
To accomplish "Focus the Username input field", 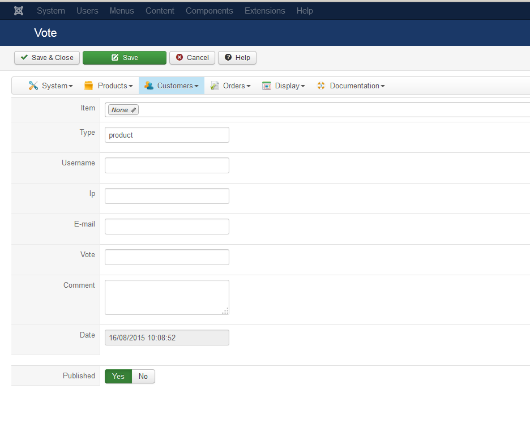I will coord(167,165).
